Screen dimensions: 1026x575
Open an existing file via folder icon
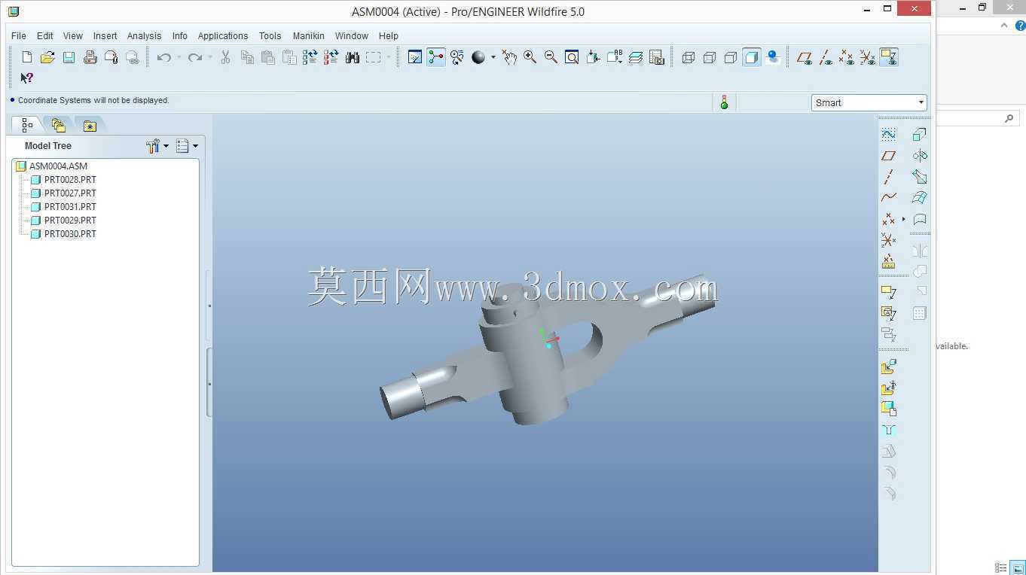(x=47, y=57)
